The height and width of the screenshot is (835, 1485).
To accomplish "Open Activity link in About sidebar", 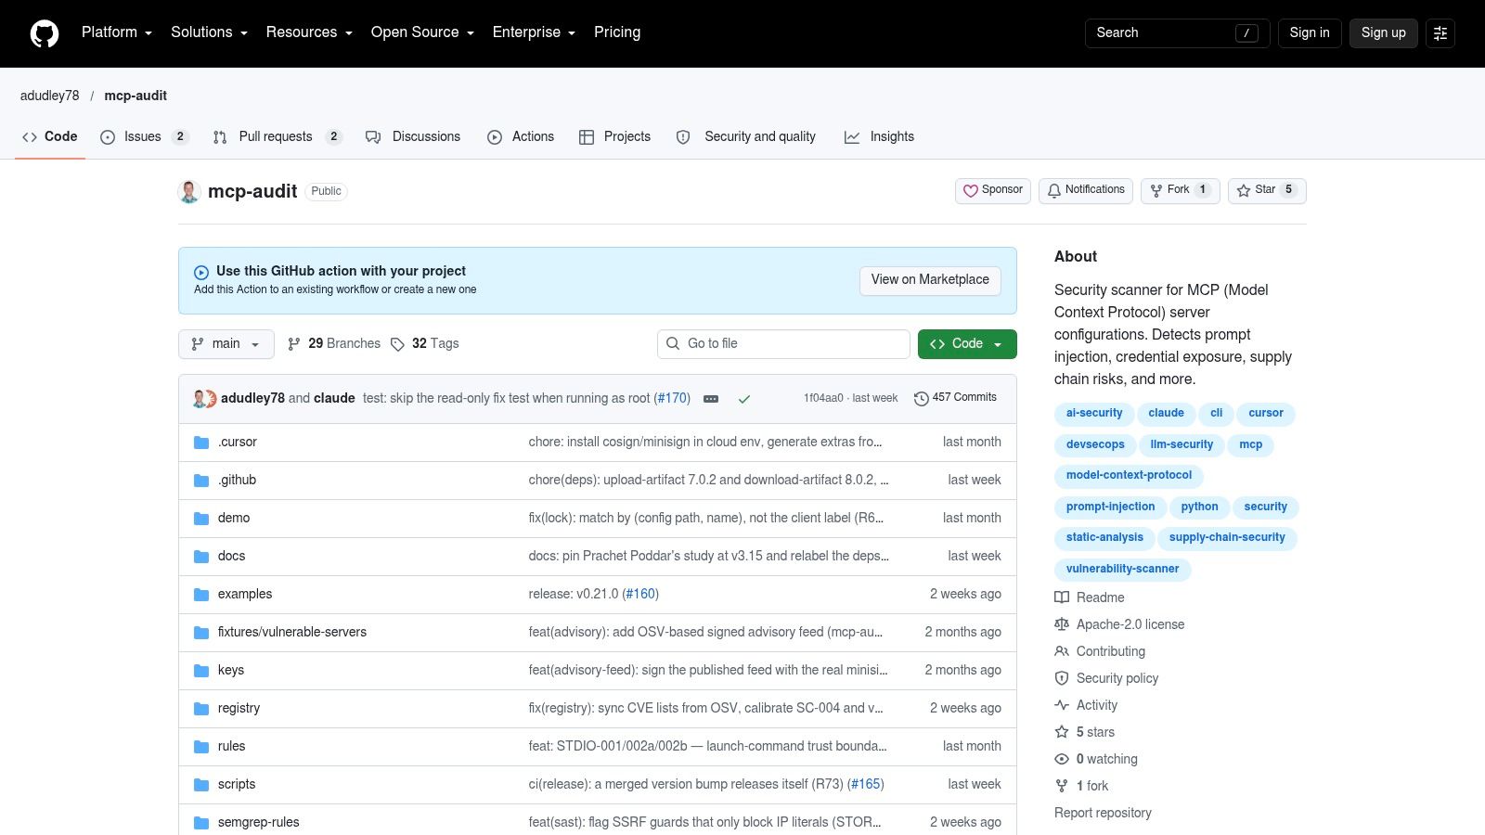I will pos(1086,705).
